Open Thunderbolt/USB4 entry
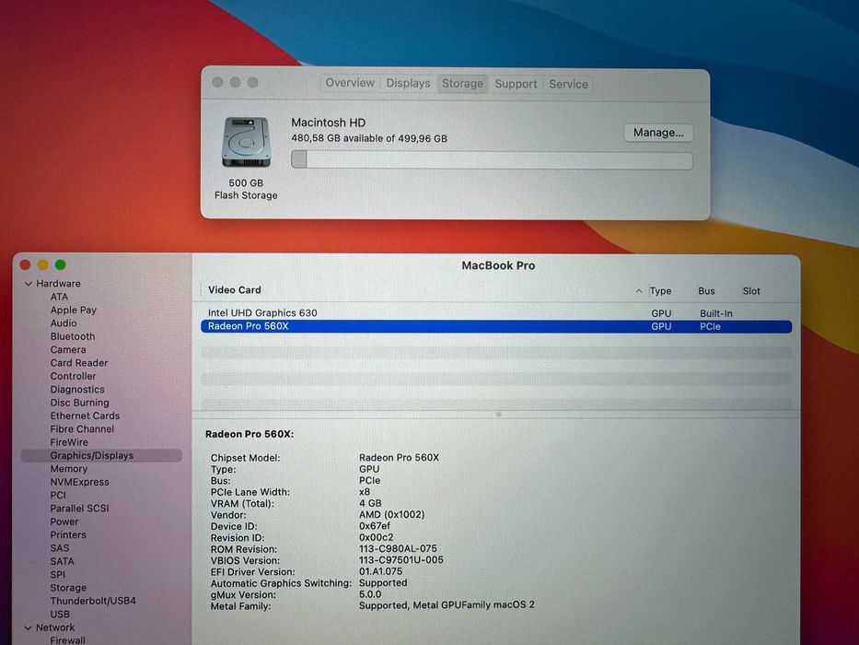The height and width of the screenshot is (645, 859). pyautogui.click(x=93, y=601)
